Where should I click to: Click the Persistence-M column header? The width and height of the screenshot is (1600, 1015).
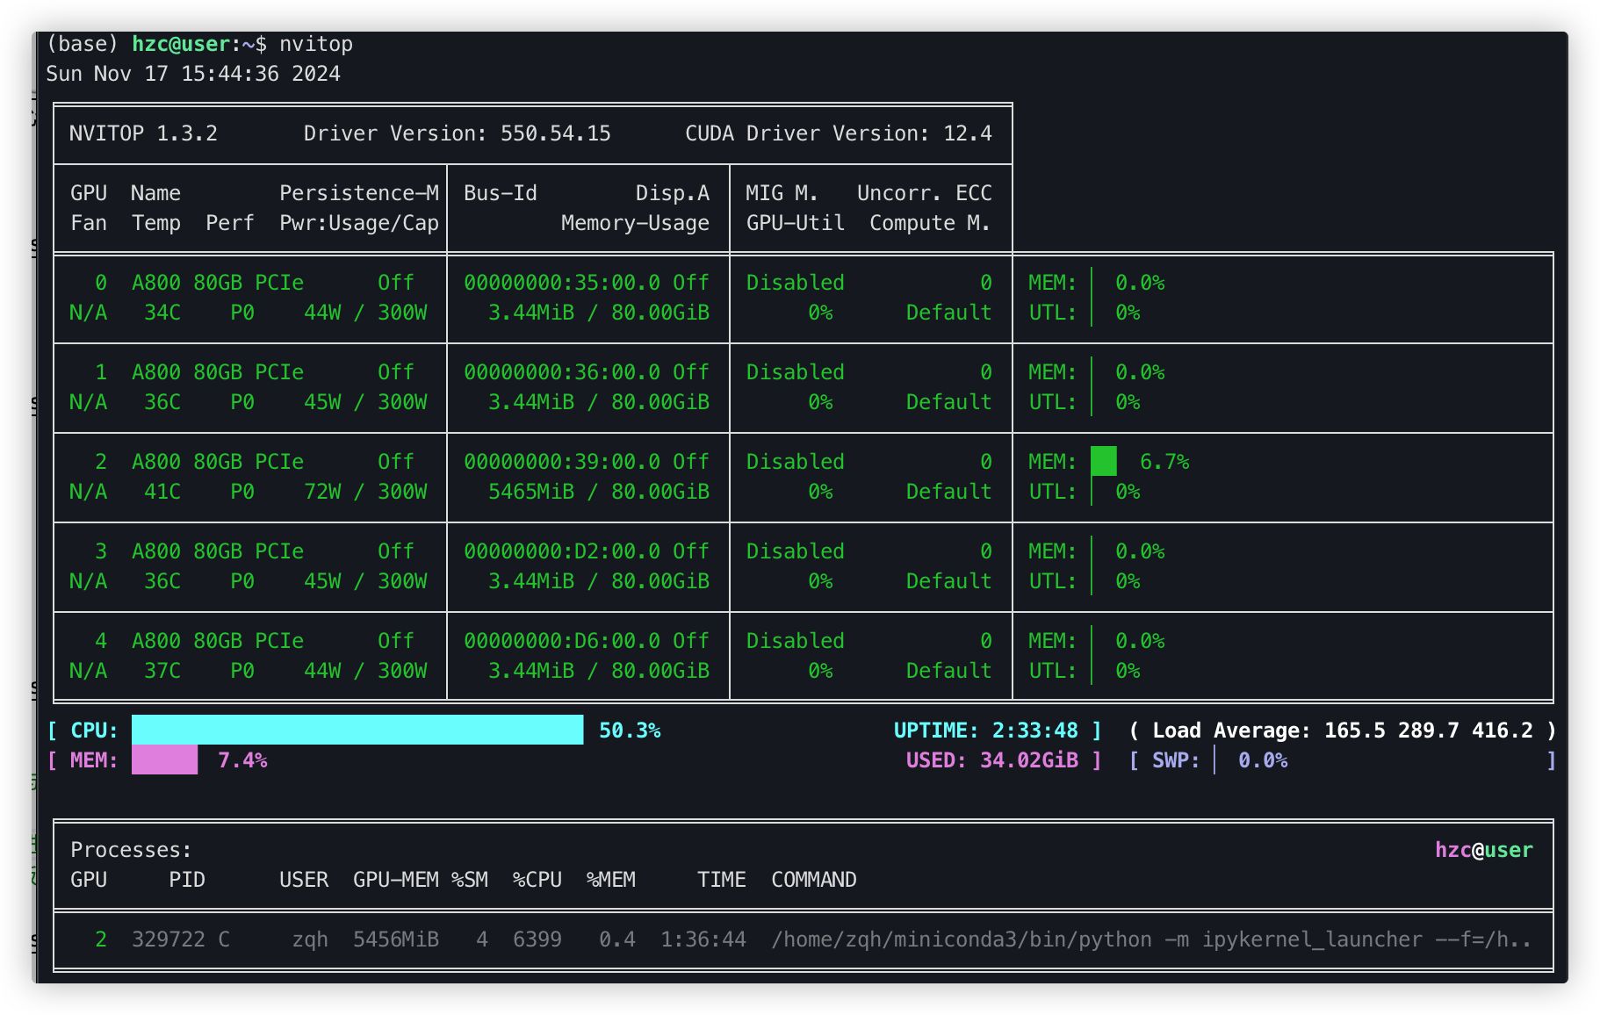coord(359,193)
